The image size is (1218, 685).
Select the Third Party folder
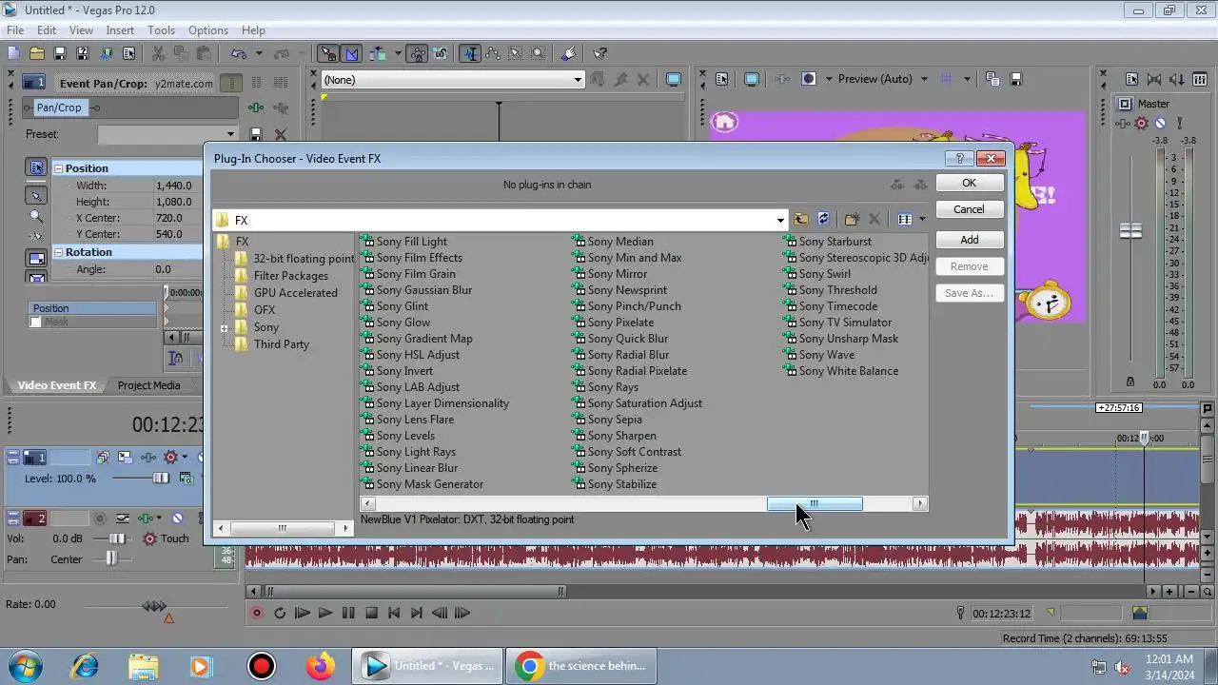281,344
